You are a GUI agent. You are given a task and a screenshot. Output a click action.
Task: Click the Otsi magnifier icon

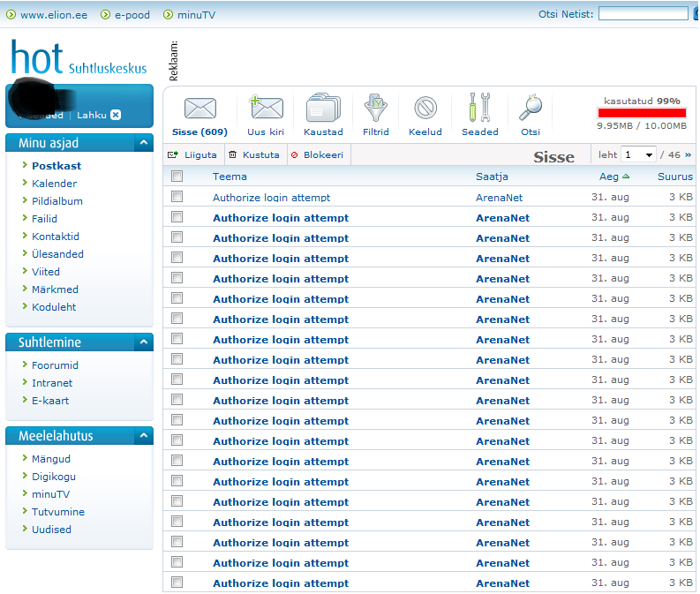(531, 108)
